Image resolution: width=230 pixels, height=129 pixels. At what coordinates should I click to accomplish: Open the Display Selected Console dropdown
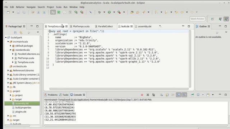pyautogui.click(x=203, y=95)
